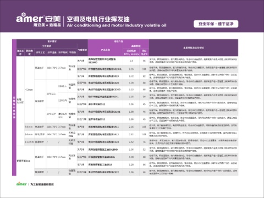Image resolution: width=264 pixels, height=198 pixels.
Task: Click the product name ending in S911
Action: [x=103, y=127]
